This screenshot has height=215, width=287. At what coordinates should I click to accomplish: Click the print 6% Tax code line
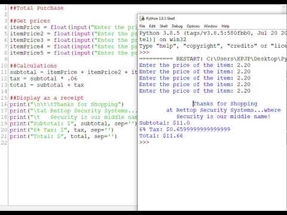[62, 130]
